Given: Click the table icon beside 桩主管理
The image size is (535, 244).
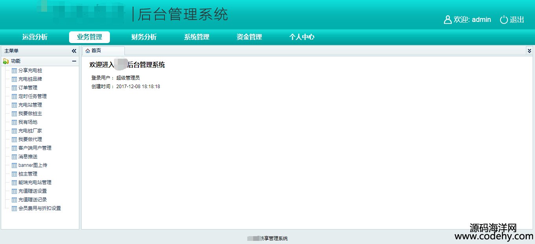Looking at the screenshot, I should [15, 174].
